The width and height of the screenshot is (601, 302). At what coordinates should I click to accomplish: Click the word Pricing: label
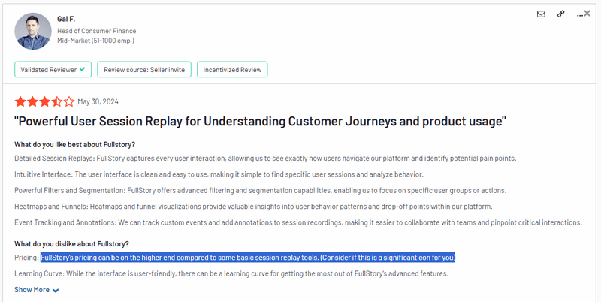click(27, 258)
